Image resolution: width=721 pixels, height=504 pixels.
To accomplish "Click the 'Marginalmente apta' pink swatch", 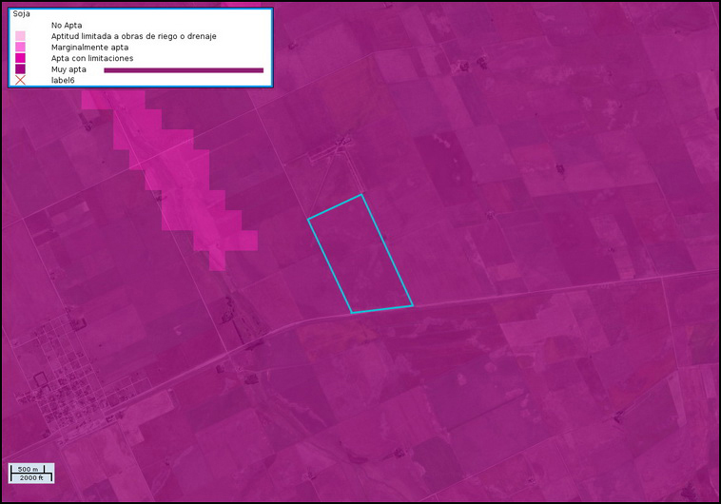I will click(x=20, y=47).
